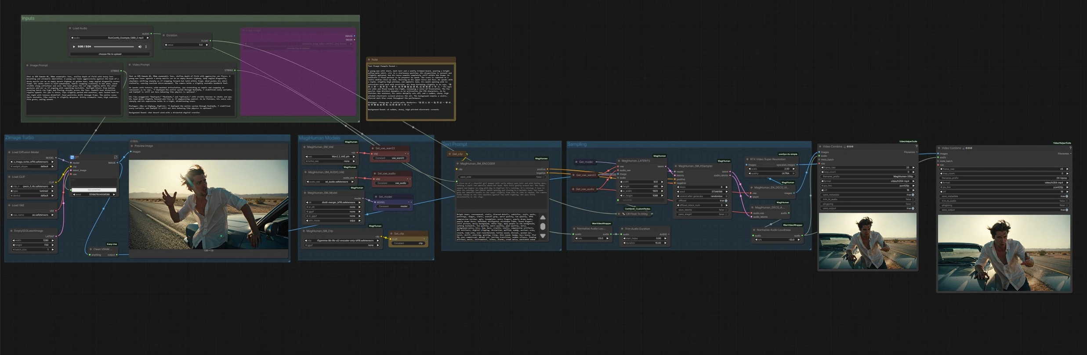Screen dimensions: 1087x355
Task: Collapse the Clean VRAM node
Action: 90,249
